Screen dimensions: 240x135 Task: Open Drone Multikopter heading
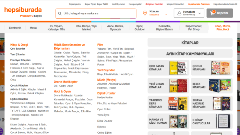coord(66,82)
